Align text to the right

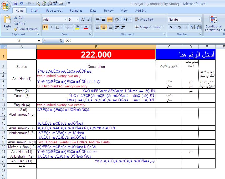point(110,27)
